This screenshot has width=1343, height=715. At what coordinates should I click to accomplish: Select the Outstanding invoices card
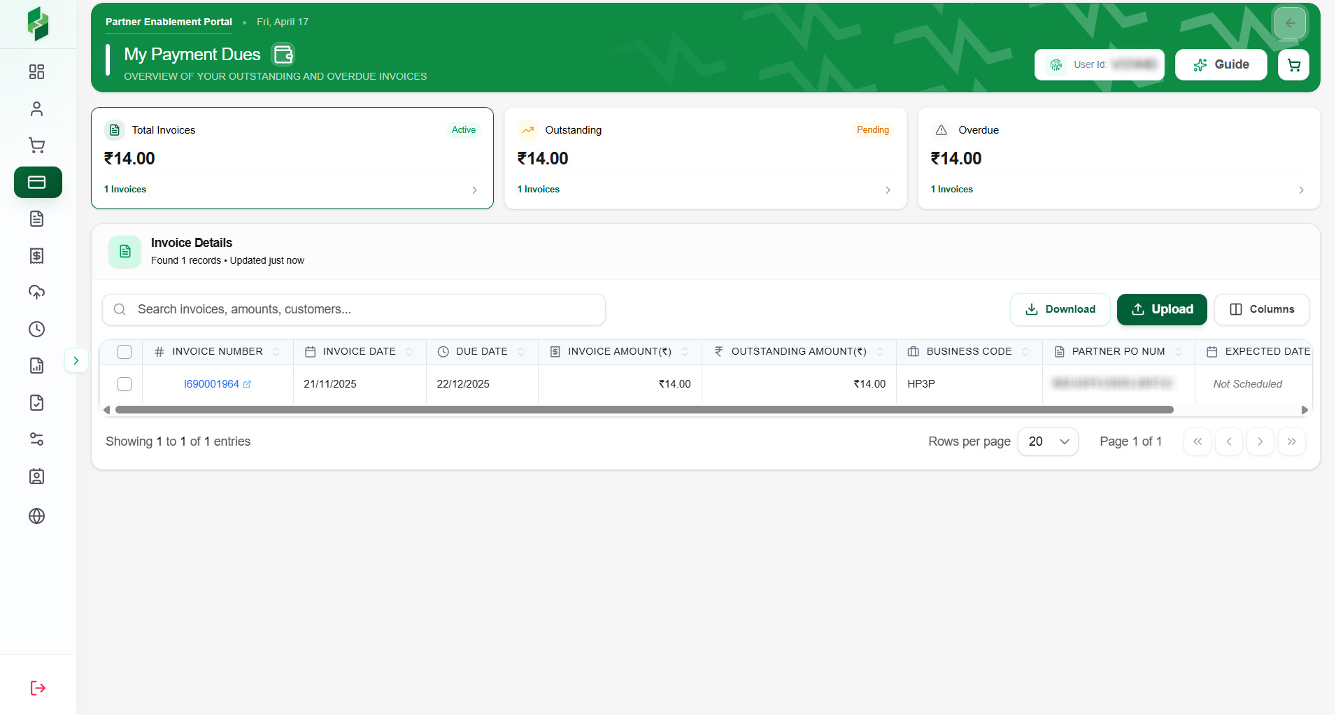(x=705, y=158)
